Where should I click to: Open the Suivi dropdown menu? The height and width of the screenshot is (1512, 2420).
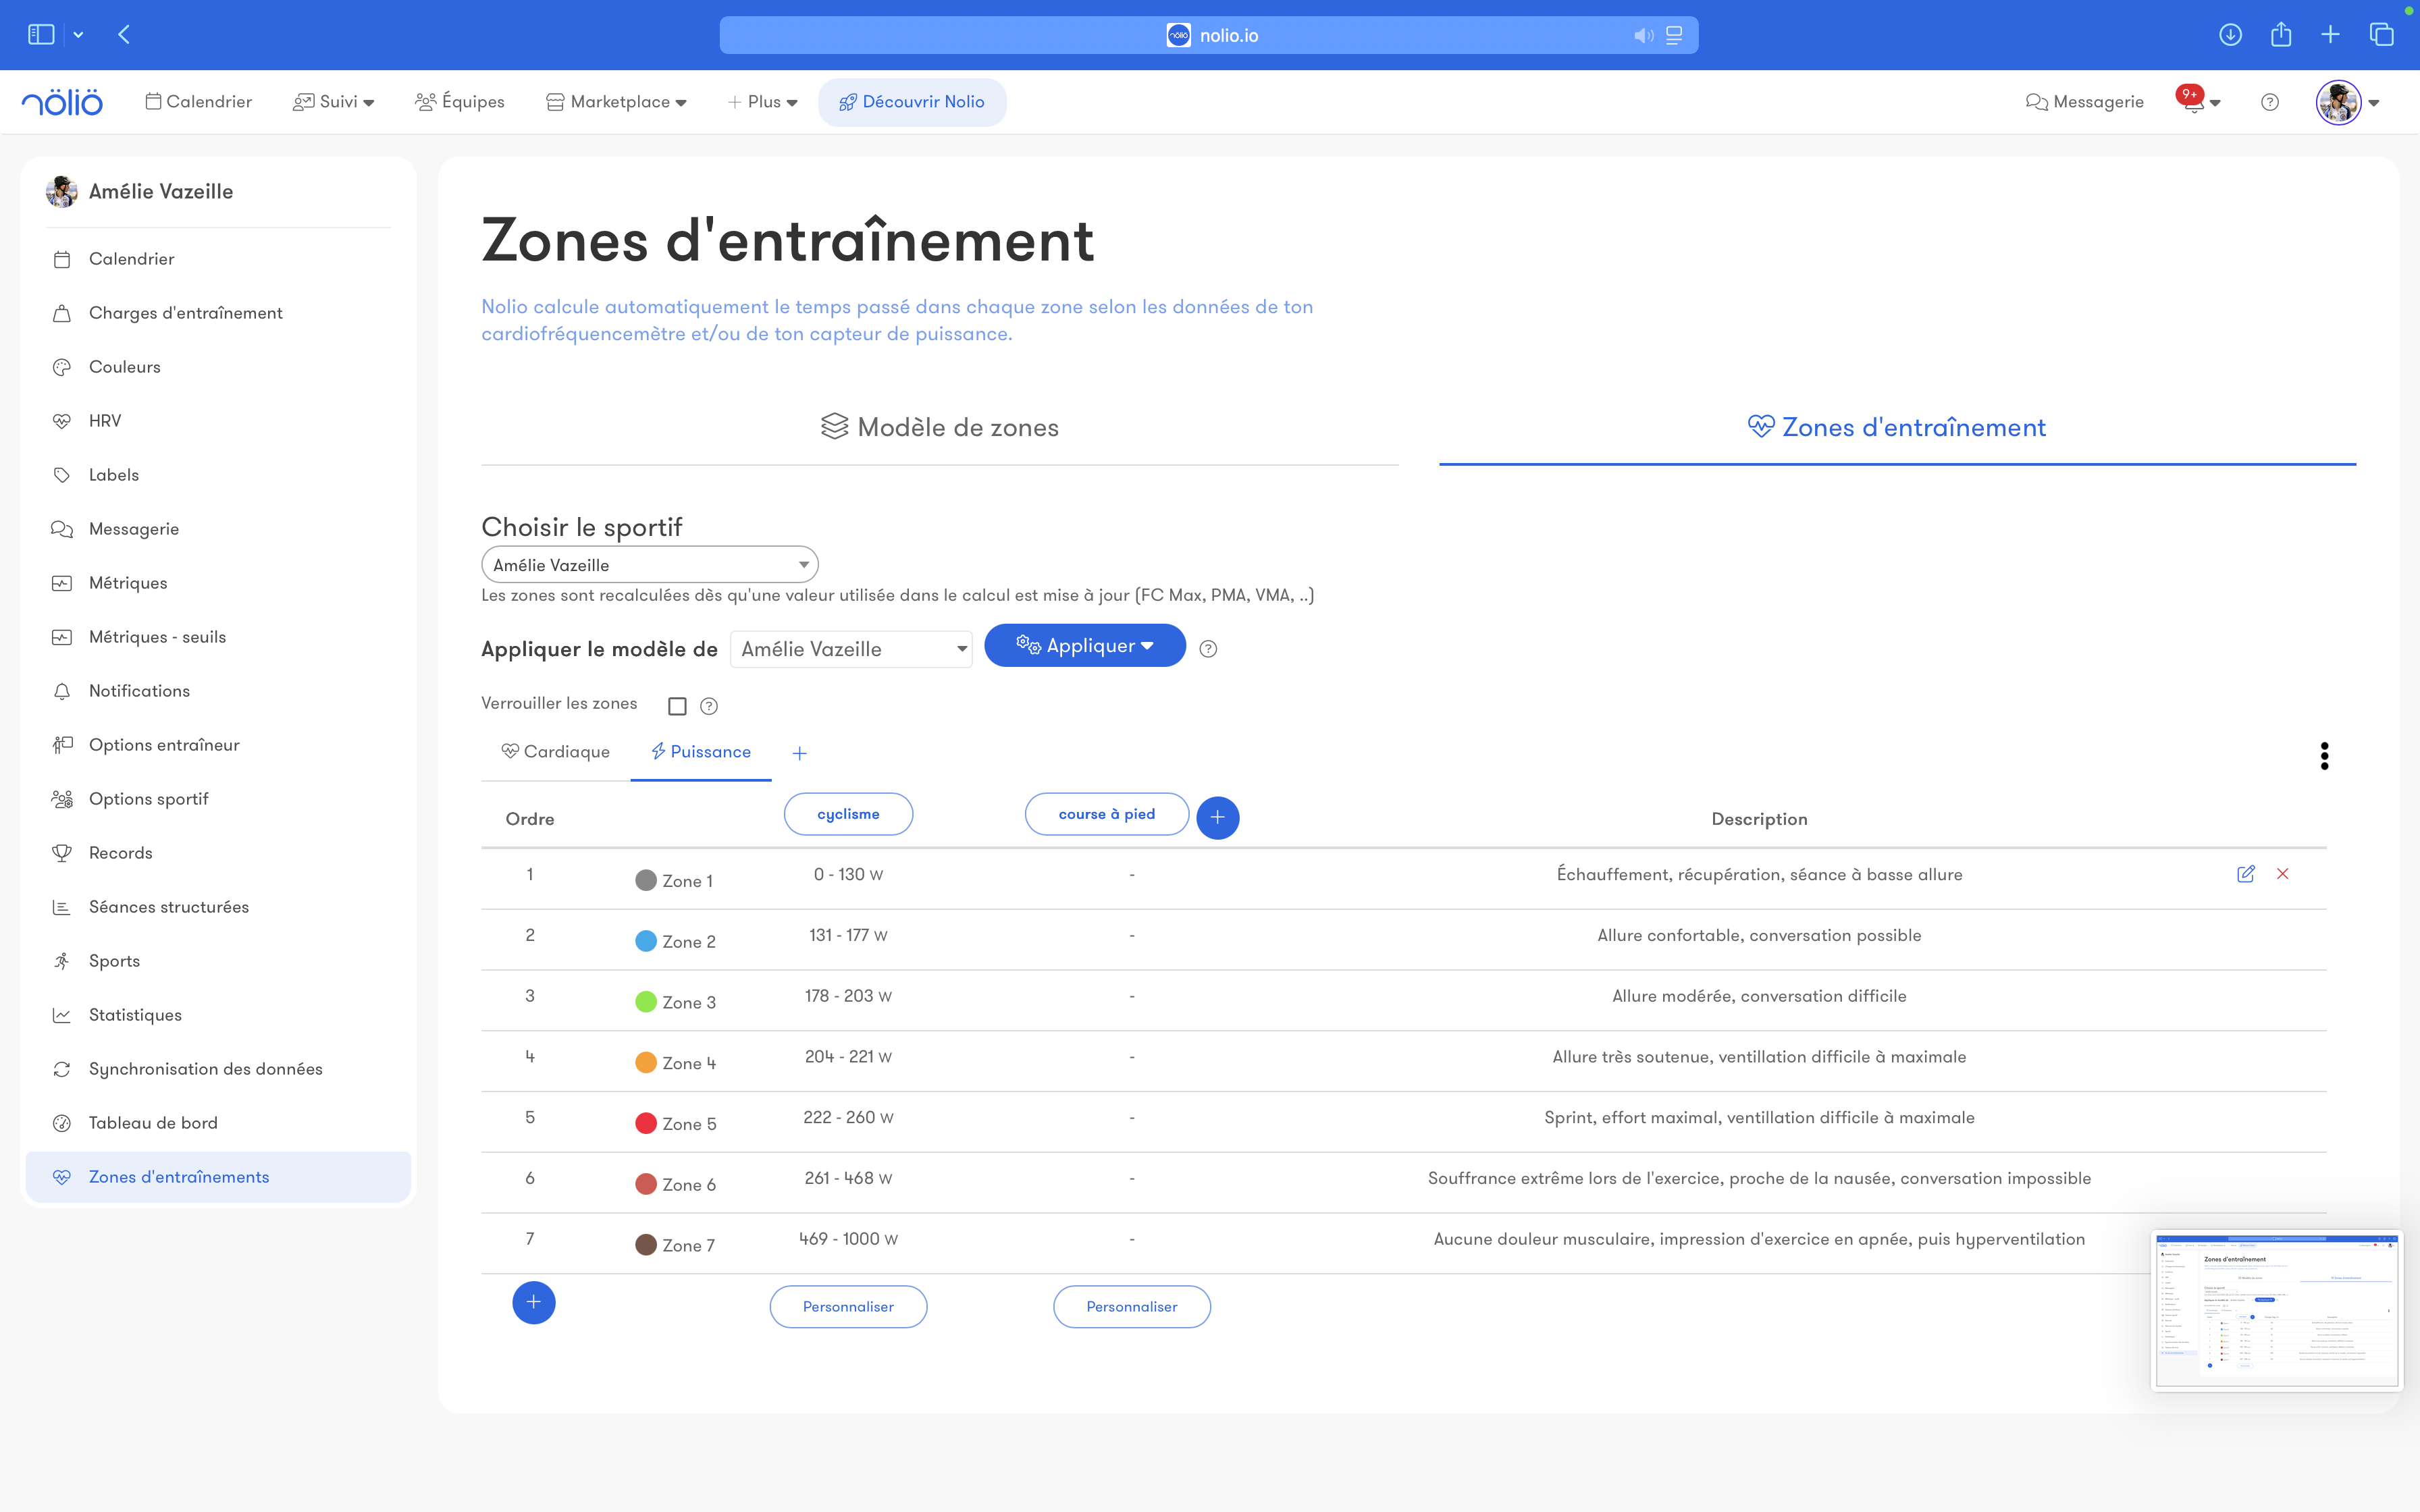point(334,102)
